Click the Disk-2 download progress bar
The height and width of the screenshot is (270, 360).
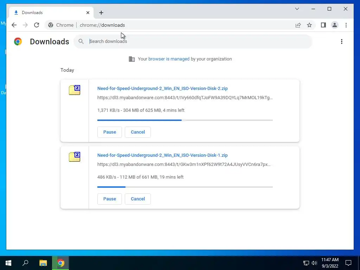185,120
